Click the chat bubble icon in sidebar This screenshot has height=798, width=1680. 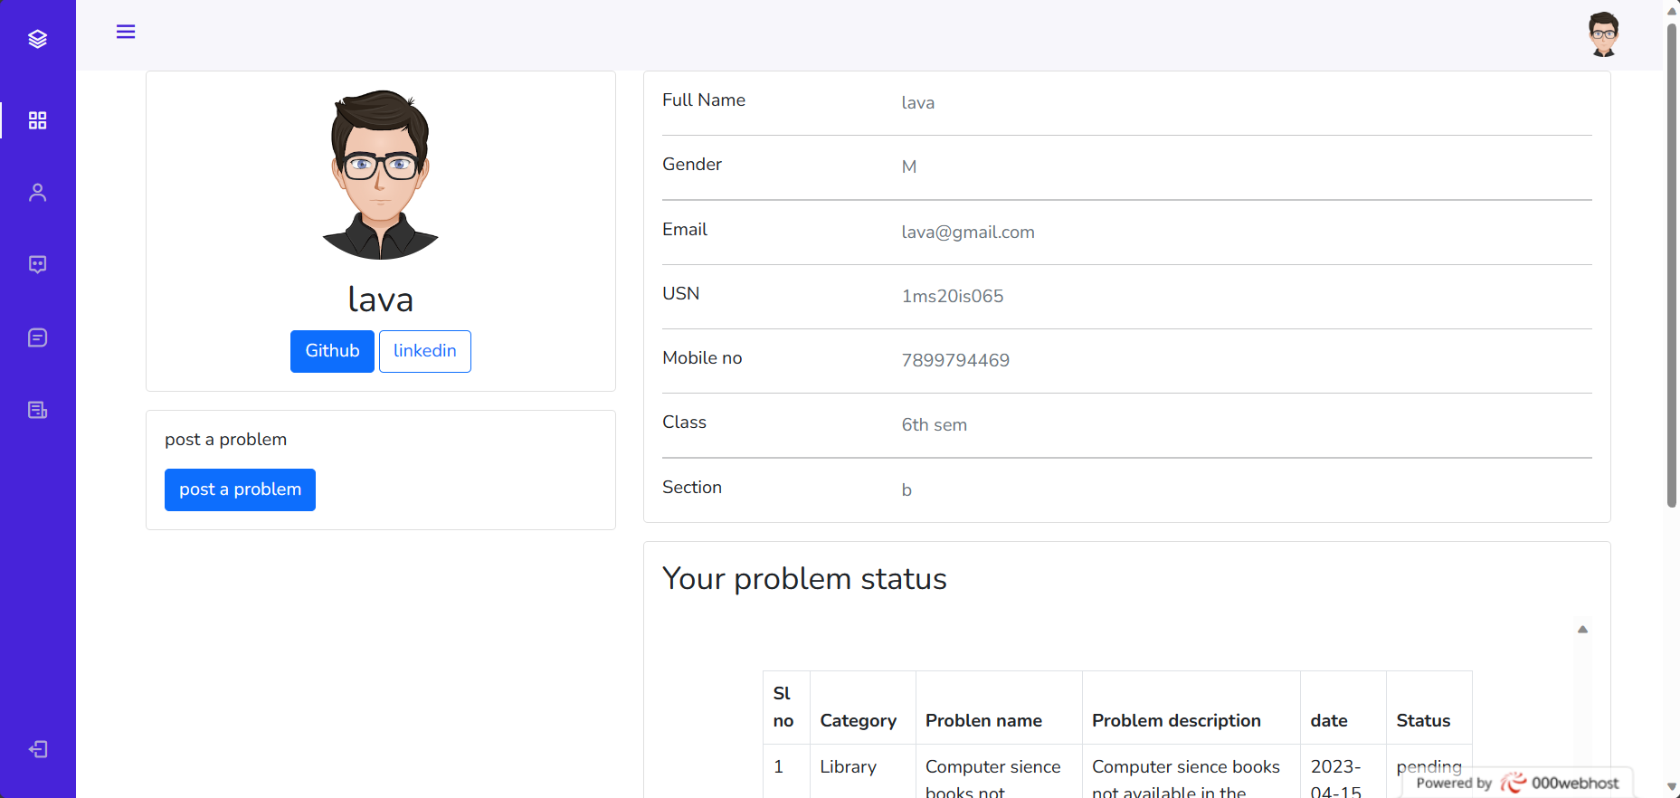(x=37, y=265)
